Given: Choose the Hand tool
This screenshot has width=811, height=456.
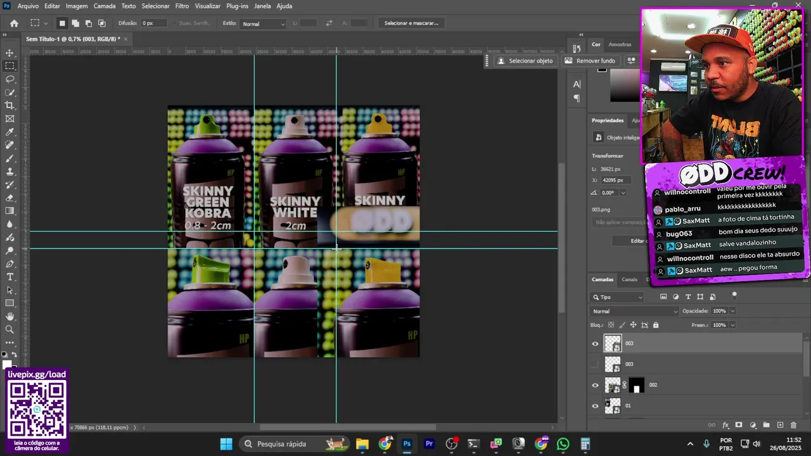Looking at the screenshot, I should click(10, 316).
